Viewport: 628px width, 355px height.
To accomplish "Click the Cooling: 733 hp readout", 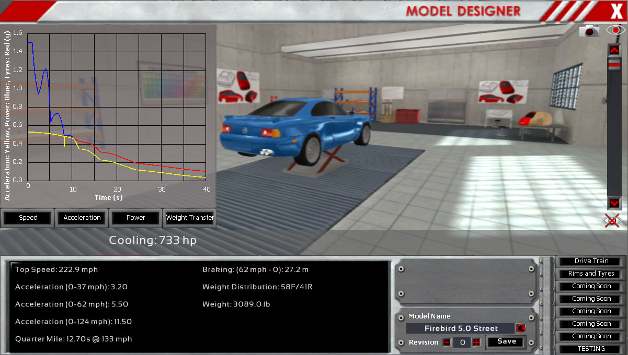I will pos(153,240).
